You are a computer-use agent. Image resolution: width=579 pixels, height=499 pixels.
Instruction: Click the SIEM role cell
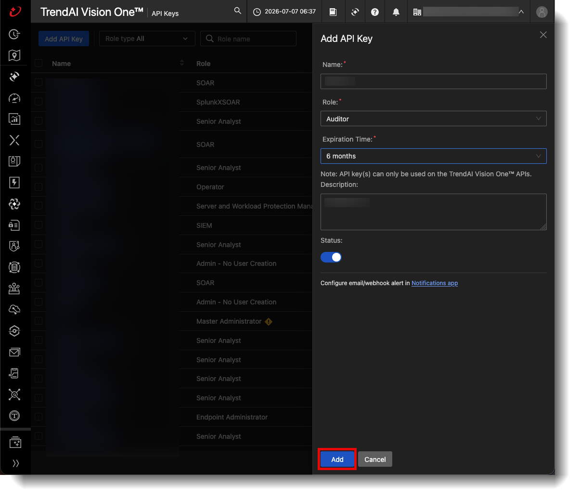(x=204, y=225)
